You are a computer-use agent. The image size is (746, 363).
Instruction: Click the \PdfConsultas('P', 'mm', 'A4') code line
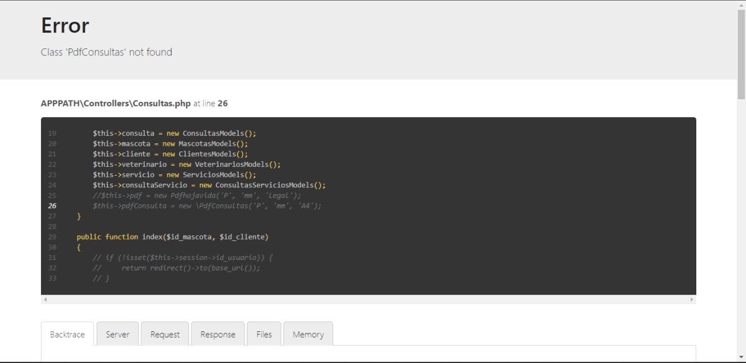pyautogui.click(x=208, y=205)
